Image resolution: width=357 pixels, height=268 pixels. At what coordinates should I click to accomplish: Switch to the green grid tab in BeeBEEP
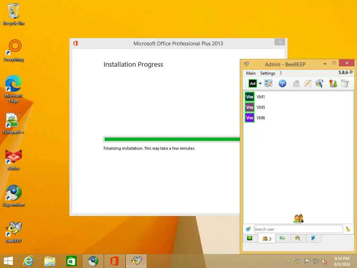tap(250, 238)
